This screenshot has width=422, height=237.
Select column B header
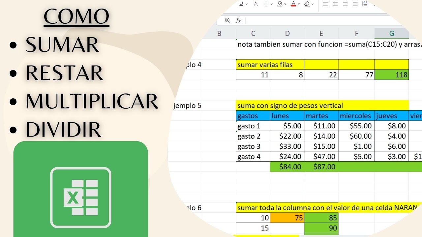coord(219,33)
